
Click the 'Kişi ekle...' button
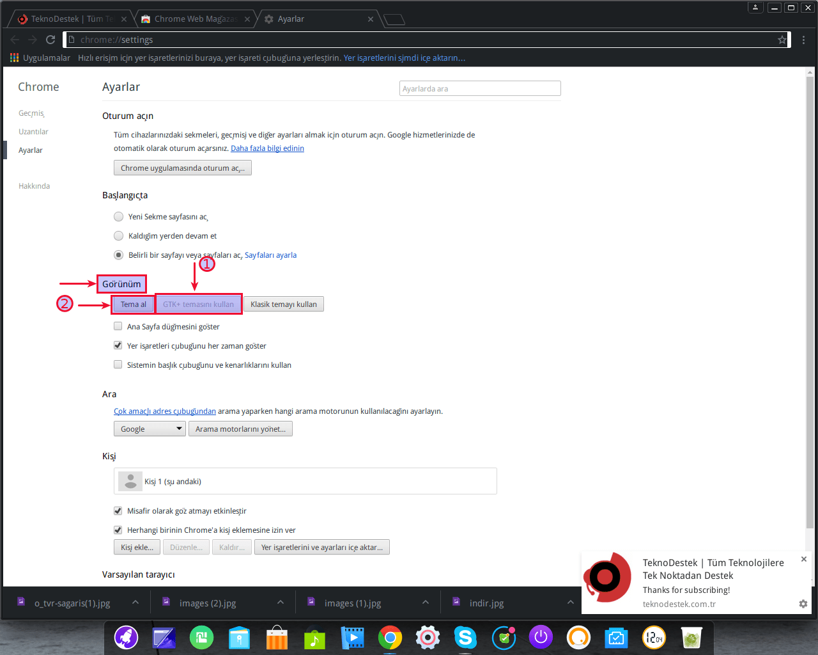(x=137, y=548)
